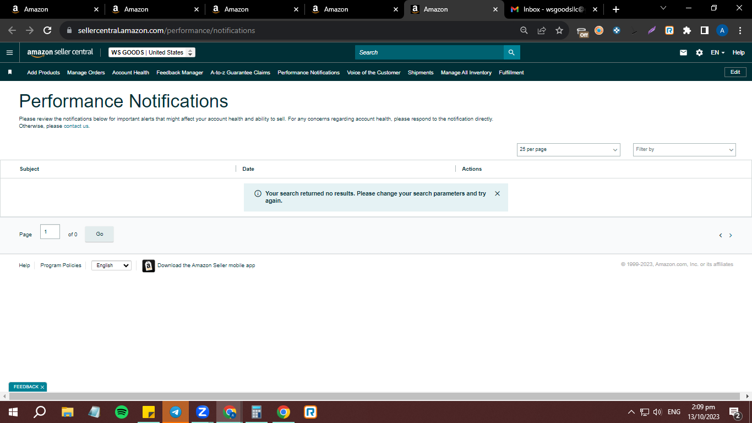Open Telegram from the taskbar

point(176,412)
